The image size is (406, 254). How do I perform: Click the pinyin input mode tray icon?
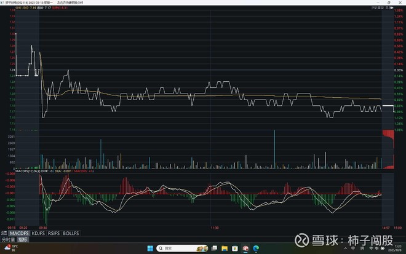pyautogui.click(x=362, y=248)
